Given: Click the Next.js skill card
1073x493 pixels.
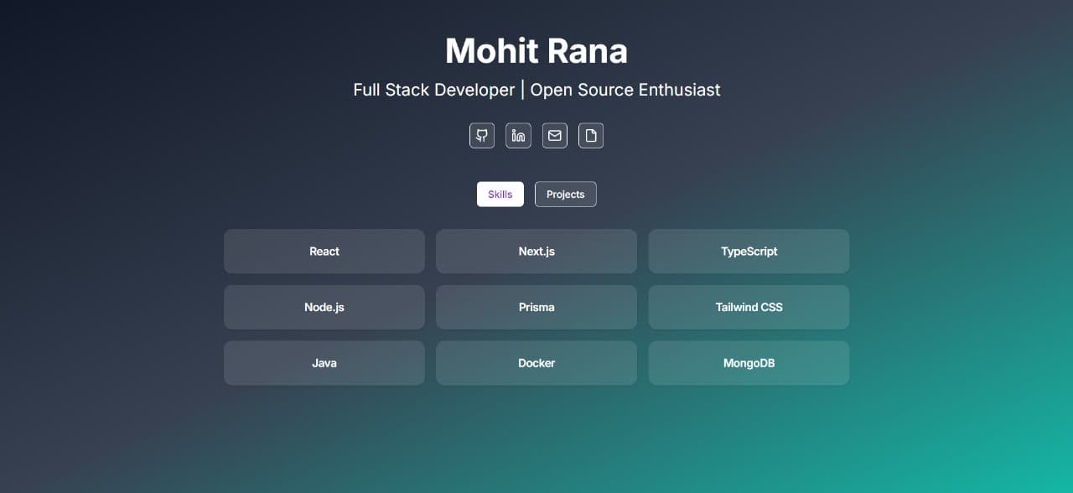Looking at the screenshot, I should pos(536,252).
